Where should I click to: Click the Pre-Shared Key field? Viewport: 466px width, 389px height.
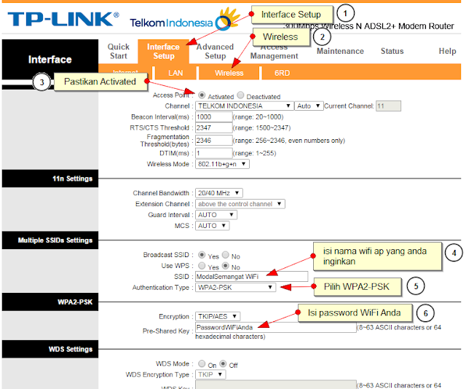pyautogui.click(x=275, y=327)
